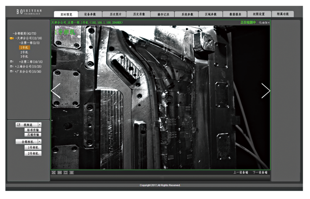Collapse the 天津分公司(12/18) node
This screenshot has width=310, height=199.
pos(29,38)
